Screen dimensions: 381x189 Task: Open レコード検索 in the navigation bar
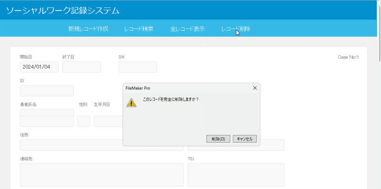point(139,29)
